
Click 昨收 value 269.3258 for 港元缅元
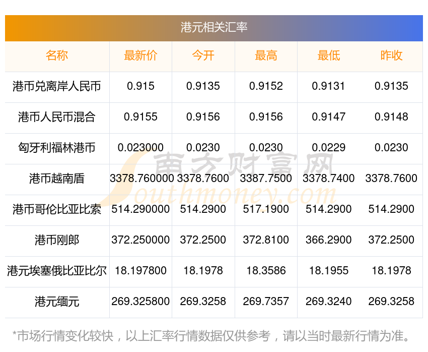391,302
